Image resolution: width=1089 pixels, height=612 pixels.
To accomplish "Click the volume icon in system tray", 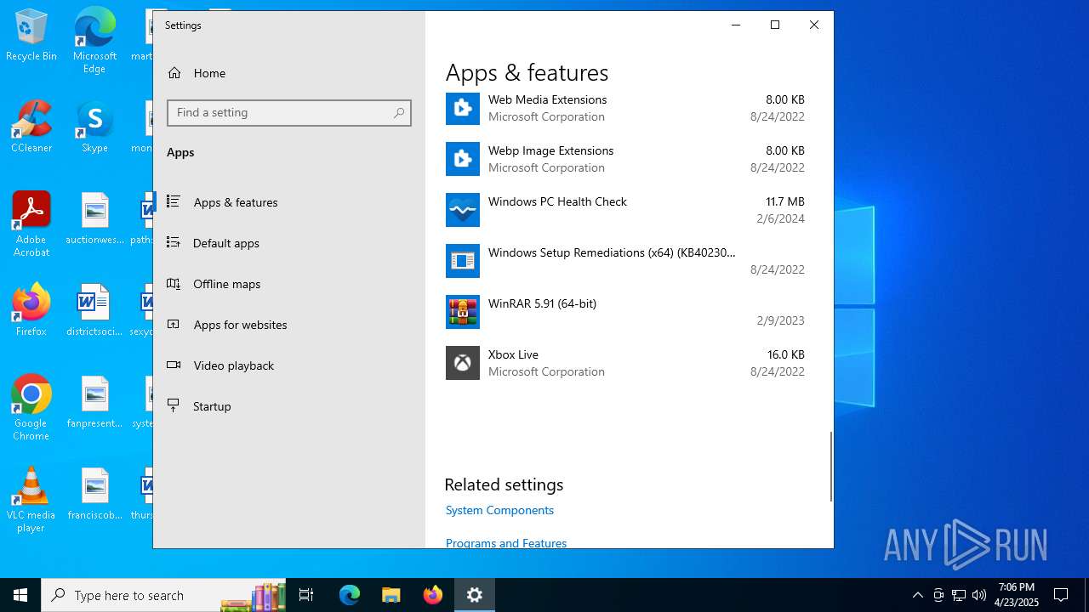I will [979, 595].
